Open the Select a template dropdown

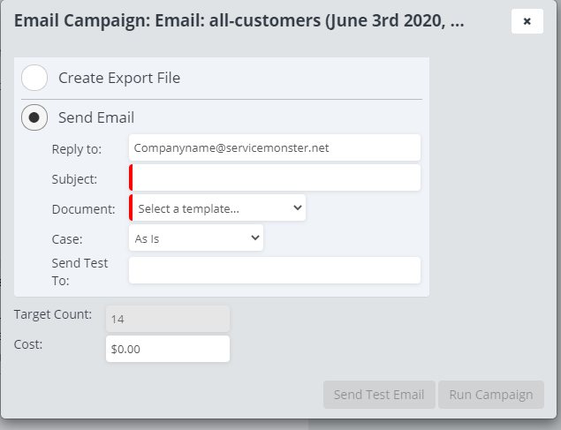click(218, 208)
